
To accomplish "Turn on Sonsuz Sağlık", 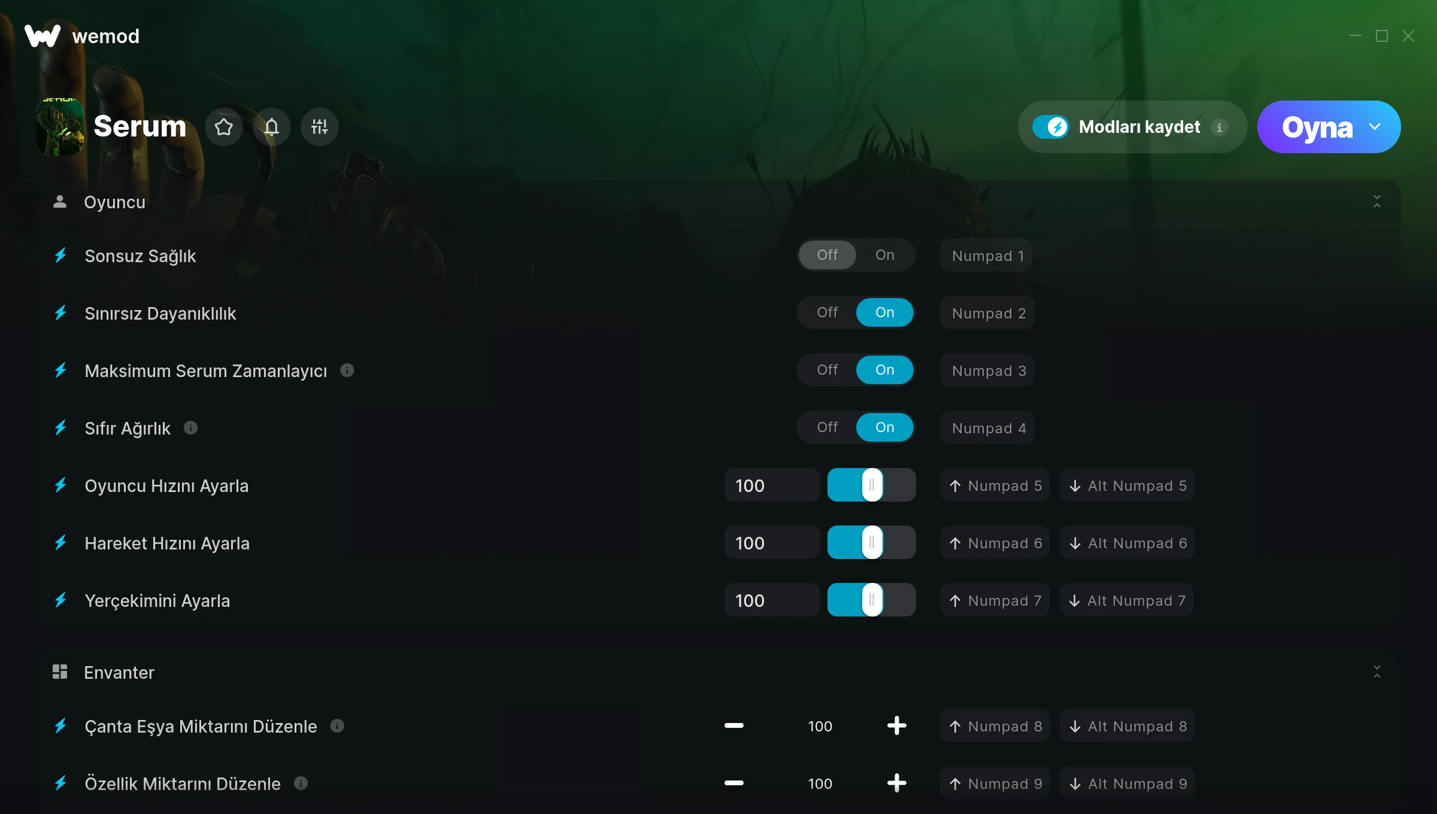I will 885,255.
